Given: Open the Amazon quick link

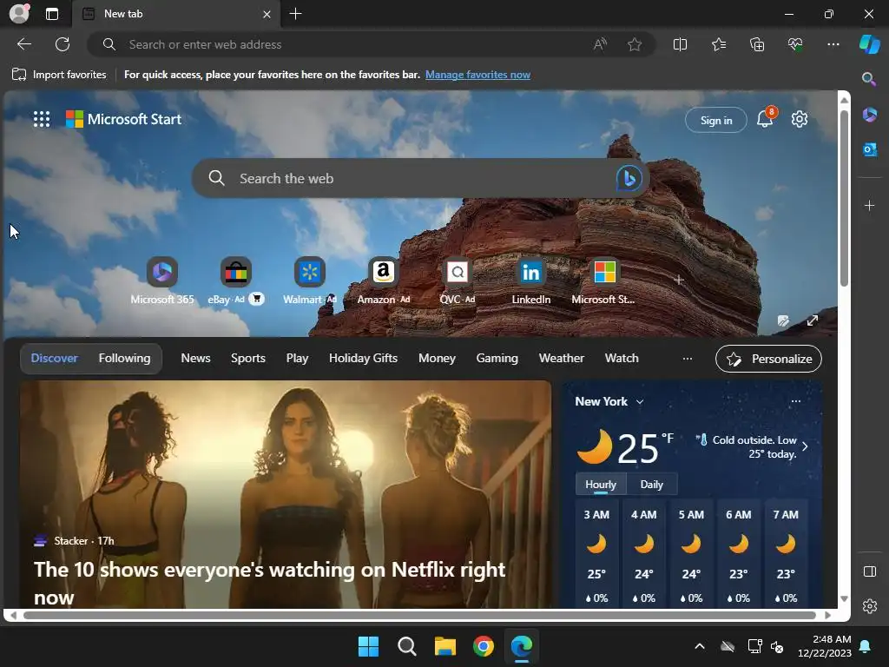Looking at the screenshot, I should tap(383, 281).
